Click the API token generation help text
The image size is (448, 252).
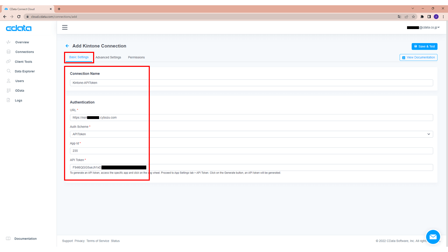pyautogui.click(x=175, y=173)
